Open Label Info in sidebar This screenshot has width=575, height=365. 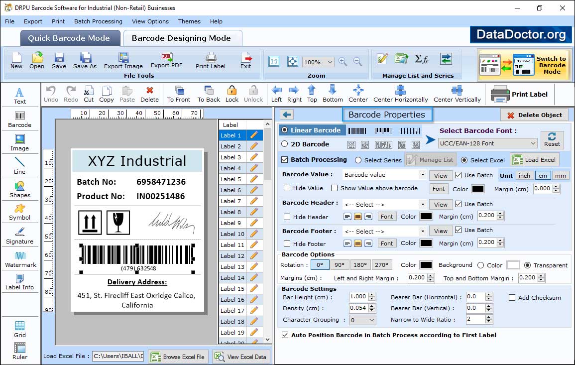[20, 282]
